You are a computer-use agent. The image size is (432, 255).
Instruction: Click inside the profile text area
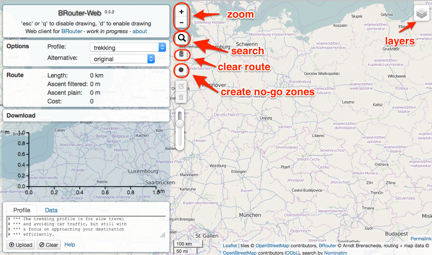click(86, 227)
